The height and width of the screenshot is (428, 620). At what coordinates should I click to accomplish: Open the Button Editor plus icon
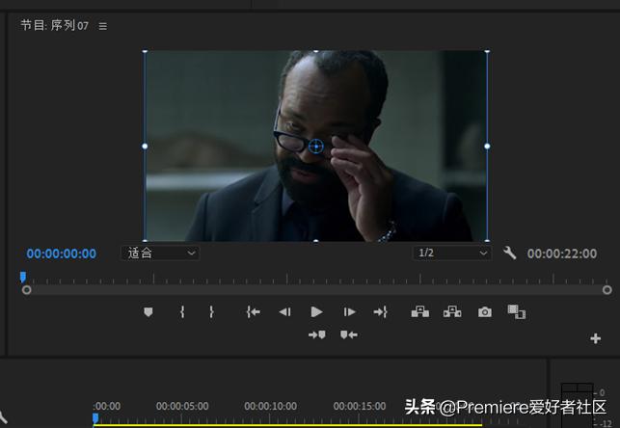pos(596,338)
